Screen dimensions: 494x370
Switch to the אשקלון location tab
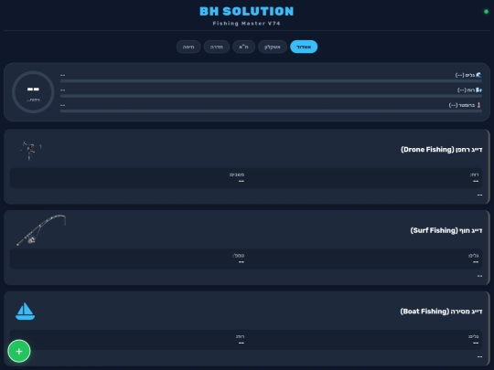[x=273, y=47]
